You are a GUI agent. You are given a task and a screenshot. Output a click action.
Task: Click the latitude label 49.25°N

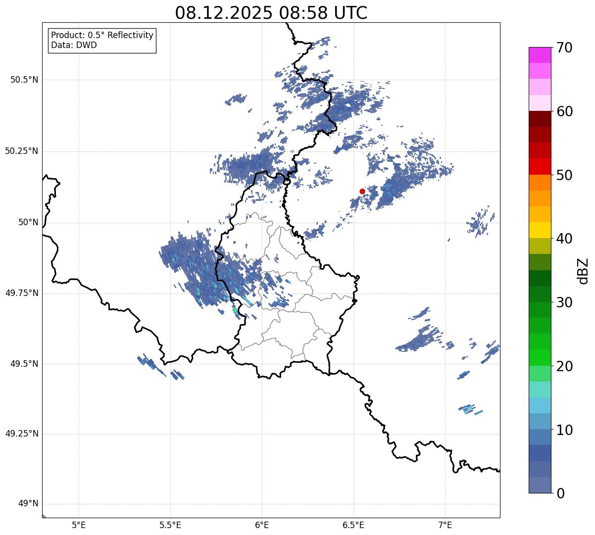(x=22, y=434)
